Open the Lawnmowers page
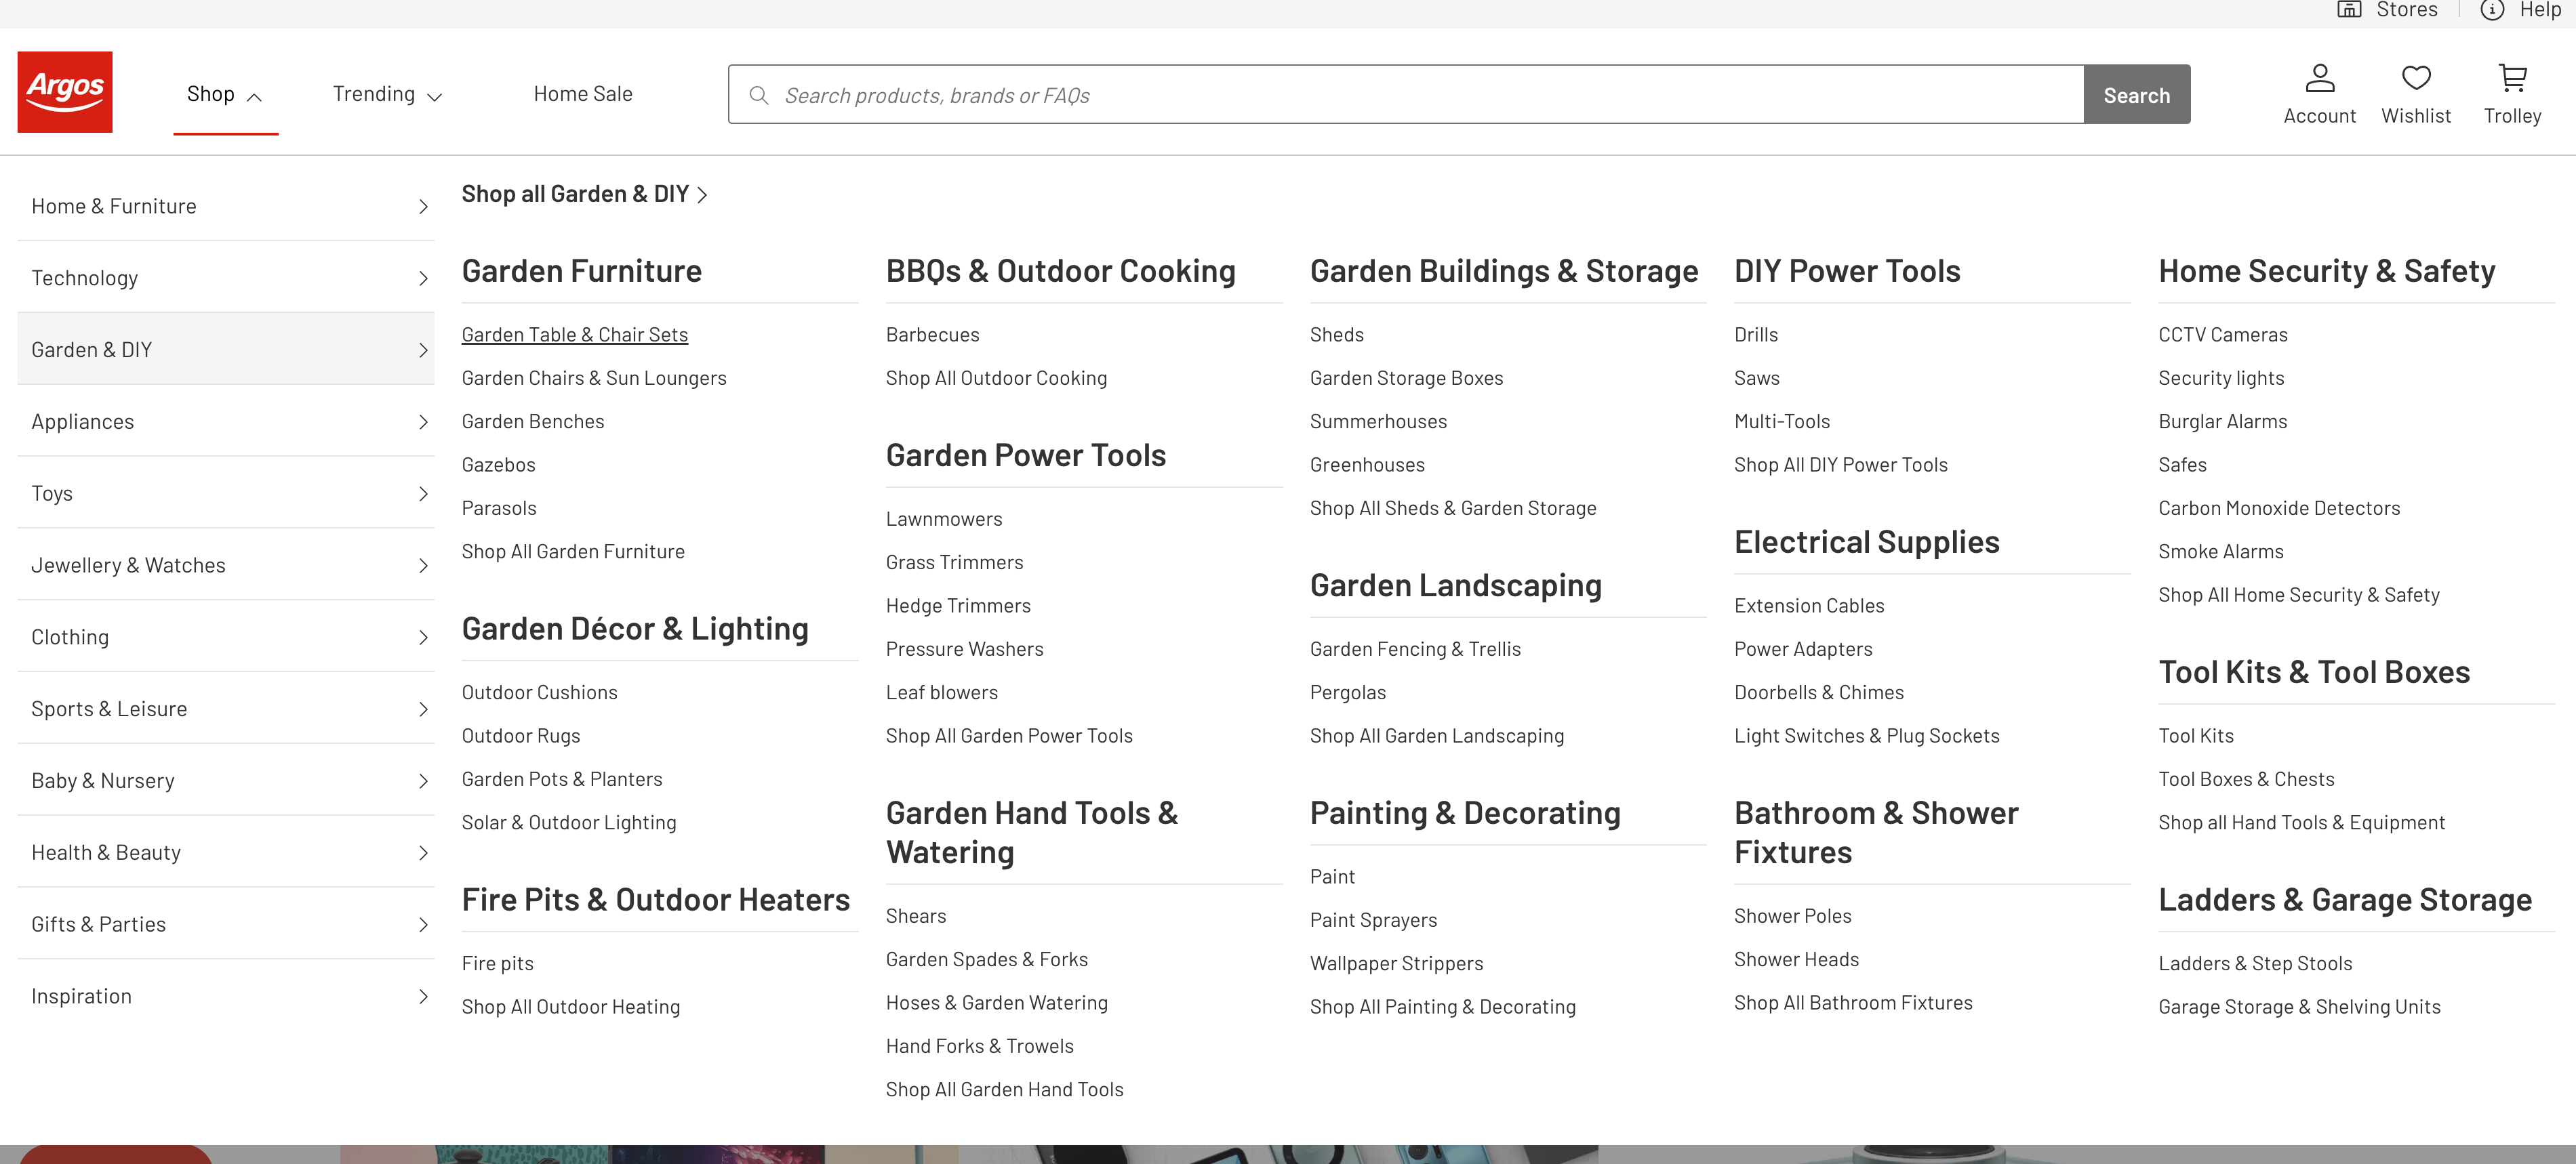This screenshot has height=1164, width=2576. click(943, 518)
